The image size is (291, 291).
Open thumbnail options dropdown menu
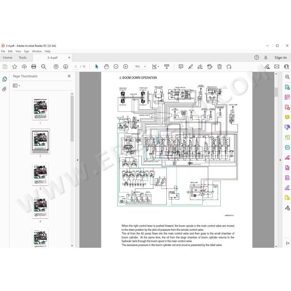click(16, 85)
